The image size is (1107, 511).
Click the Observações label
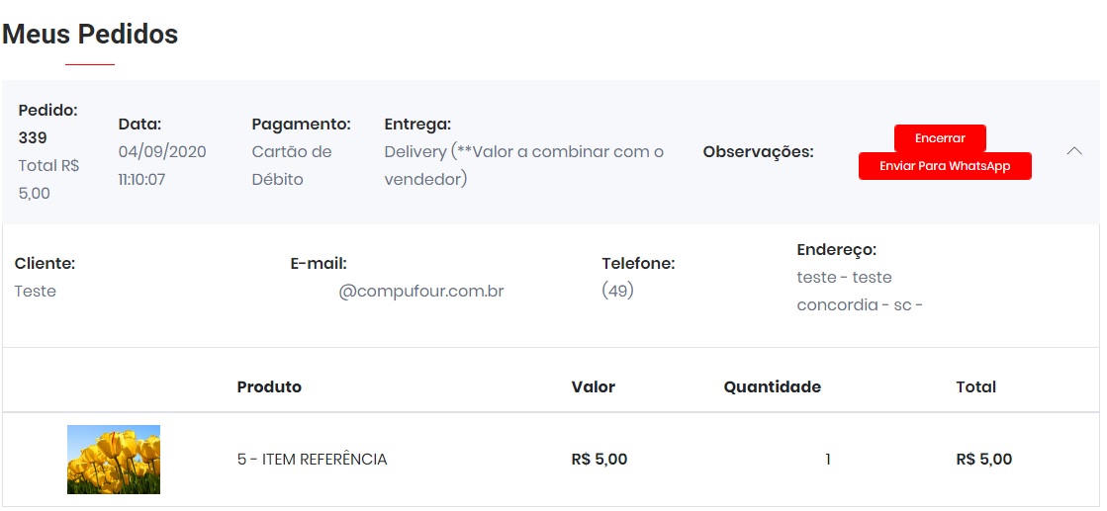click(758, 152)
